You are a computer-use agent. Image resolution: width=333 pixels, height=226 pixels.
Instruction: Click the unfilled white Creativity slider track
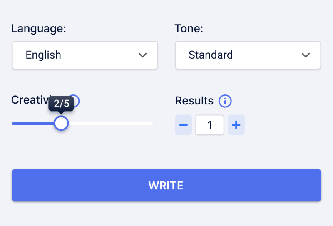pos(110,124)
